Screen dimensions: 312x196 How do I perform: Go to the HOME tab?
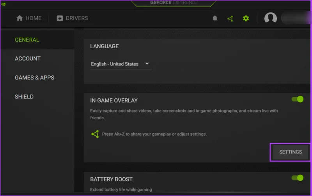[x=29, y=18]
